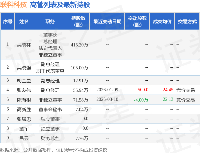
Task: Click 董事长 in 吴晓林's positions
Action: coord(50,35)
